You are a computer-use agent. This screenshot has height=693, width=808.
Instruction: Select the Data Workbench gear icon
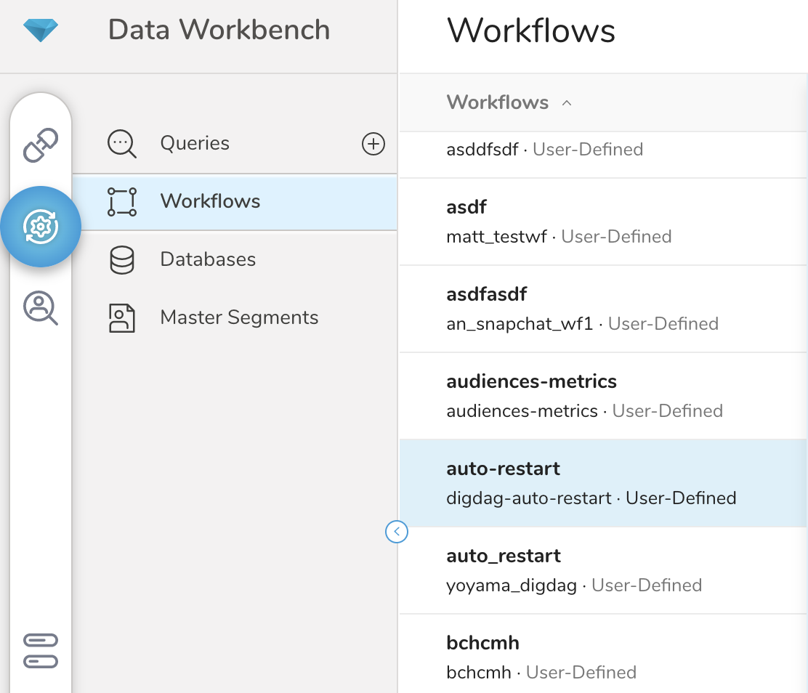pyautogui.click(x=41, y=227)
